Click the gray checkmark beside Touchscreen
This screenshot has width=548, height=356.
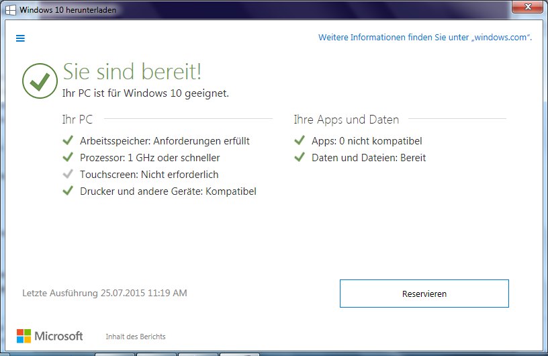[x=67, y=174]
